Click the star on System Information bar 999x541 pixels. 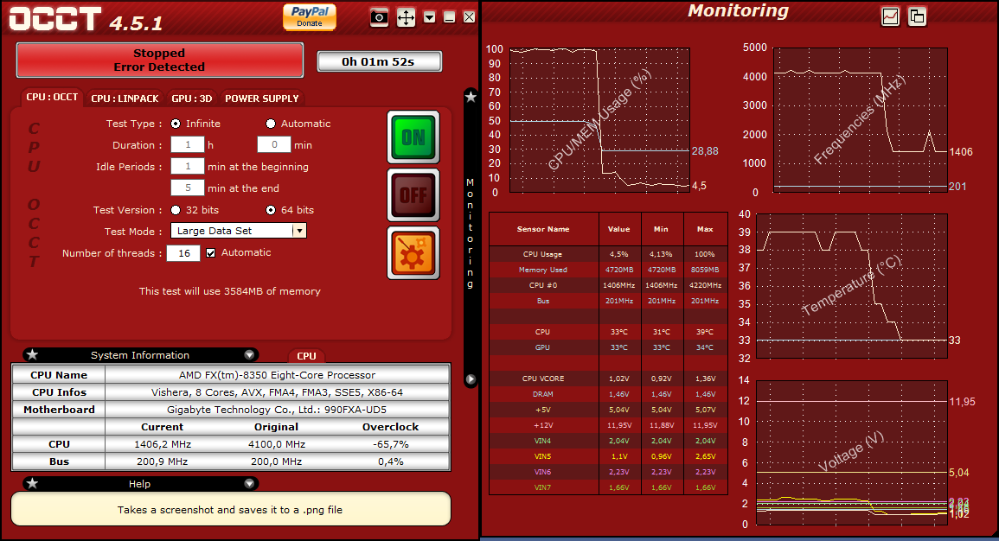[x=33, y=354]
